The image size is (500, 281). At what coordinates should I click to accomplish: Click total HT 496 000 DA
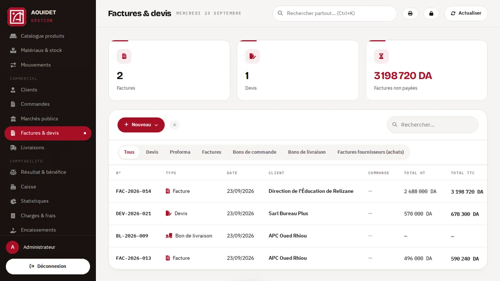pyautogui.click(x=418, y=259)
